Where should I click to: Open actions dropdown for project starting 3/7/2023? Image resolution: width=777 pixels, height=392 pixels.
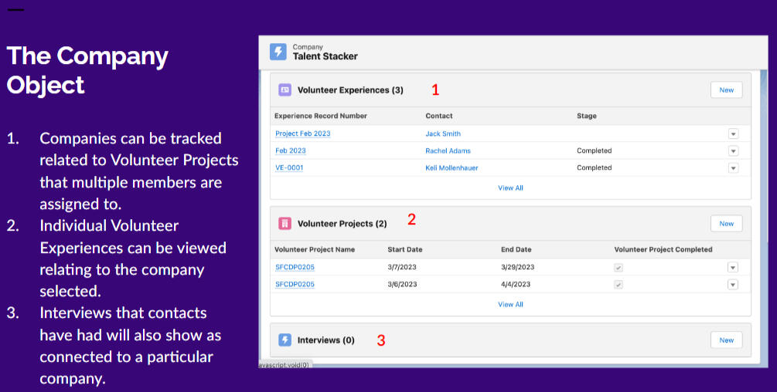tap(733, 267)
